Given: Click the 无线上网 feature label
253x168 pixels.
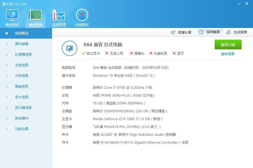Looking at the screenshot, I should [116, 53].
